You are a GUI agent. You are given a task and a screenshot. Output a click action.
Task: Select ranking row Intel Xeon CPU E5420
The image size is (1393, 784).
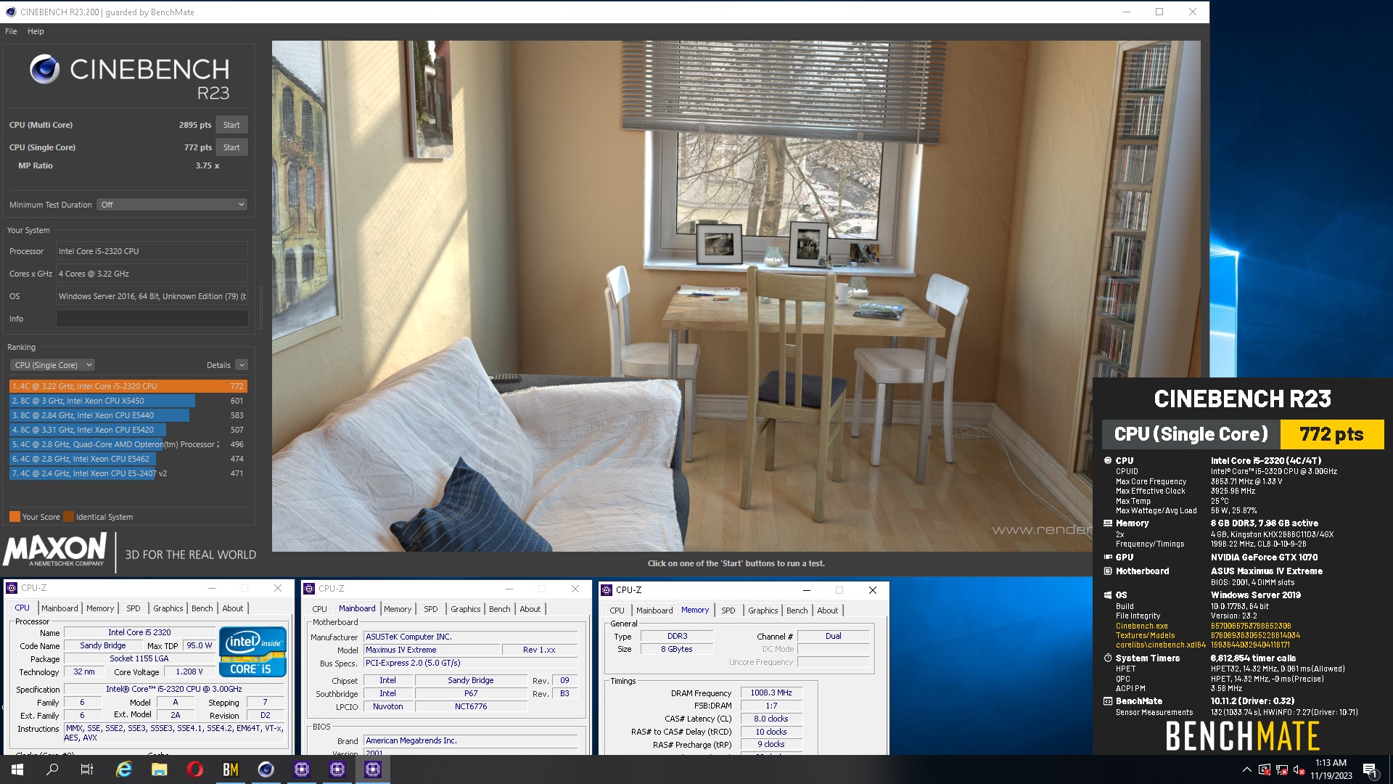(128, 430)
